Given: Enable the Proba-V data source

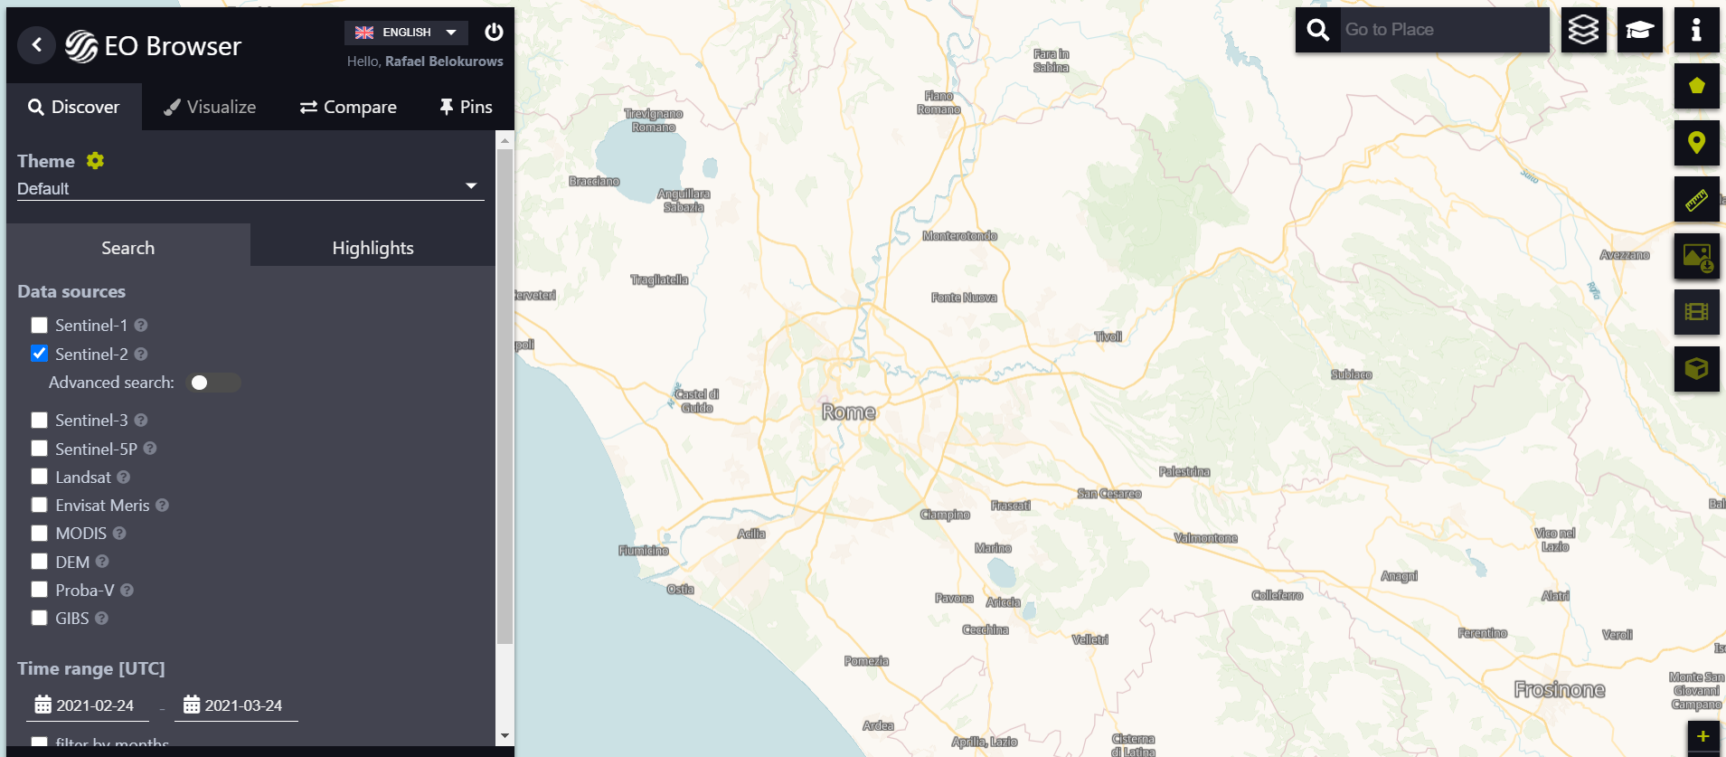Looking at the screenshot, I should pyautogui.click(x=39, y=590).
